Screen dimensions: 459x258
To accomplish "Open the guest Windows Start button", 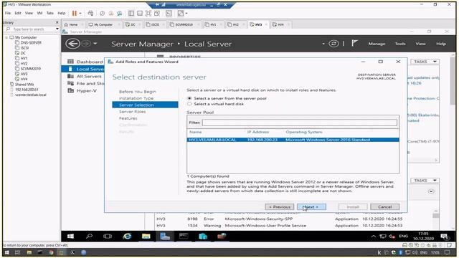I will click(x=70, y=236).
